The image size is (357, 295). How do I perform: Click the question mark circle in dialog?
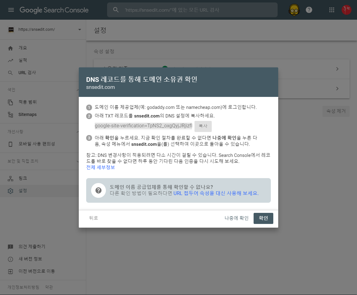point(98,190)
